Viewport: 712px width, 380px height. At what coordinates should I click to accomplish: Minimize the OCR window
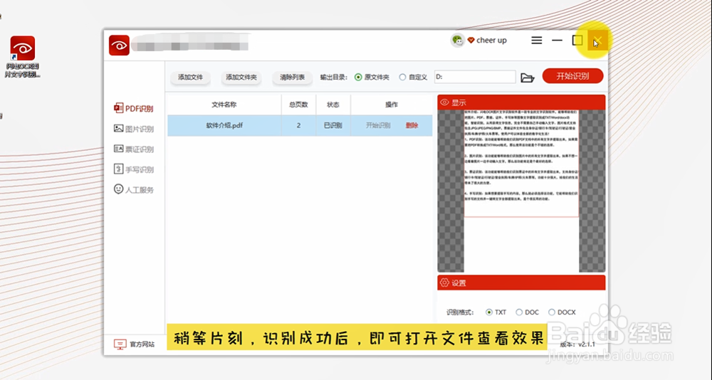(x=557, y=41)
